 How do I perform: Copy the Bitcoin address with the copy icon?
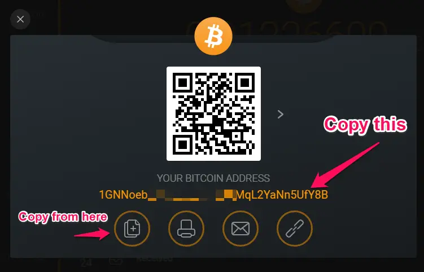tap(132, 229)
